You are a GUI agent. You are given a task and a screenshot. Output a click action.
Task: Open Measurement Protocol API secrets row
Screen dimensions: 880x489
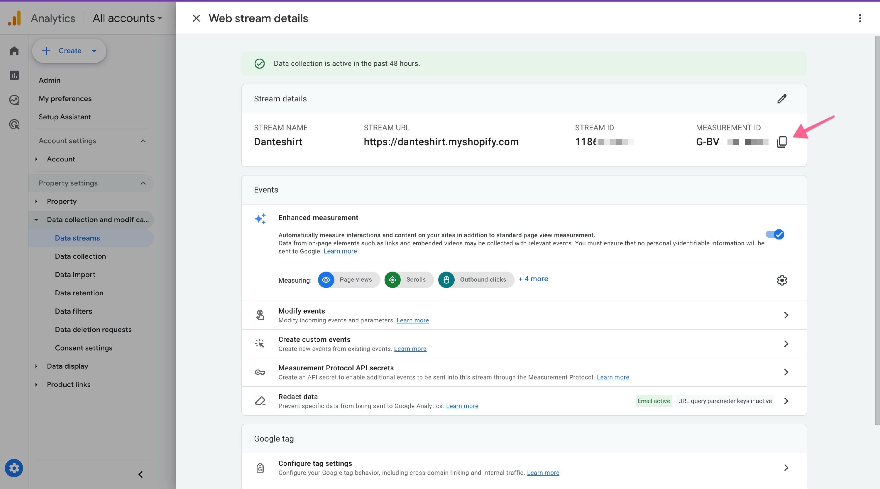[524, 372]
